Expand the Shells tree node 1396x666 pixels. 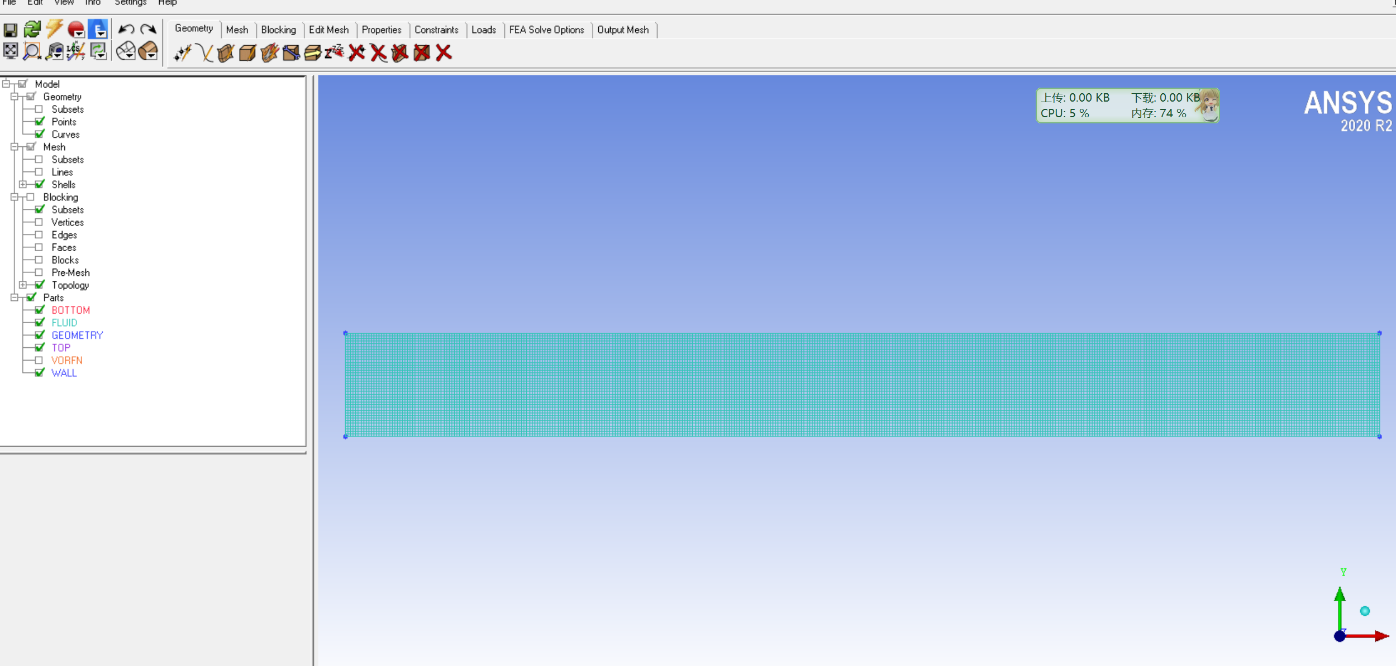coord(23,184)
